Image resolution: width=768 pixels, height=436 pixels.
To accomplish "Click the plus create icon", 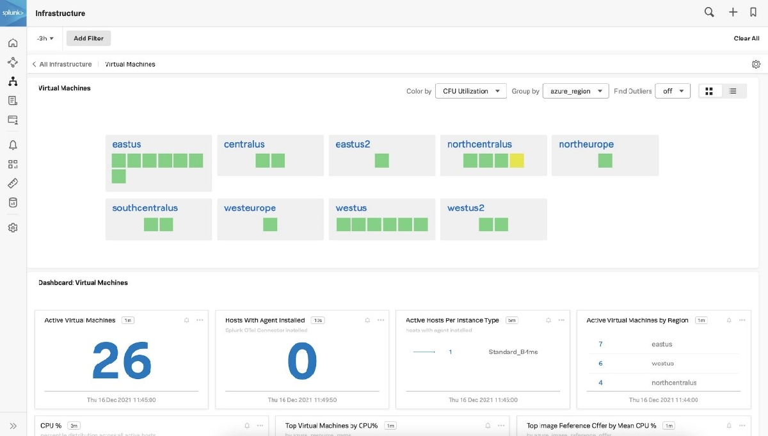I will 733,12.
